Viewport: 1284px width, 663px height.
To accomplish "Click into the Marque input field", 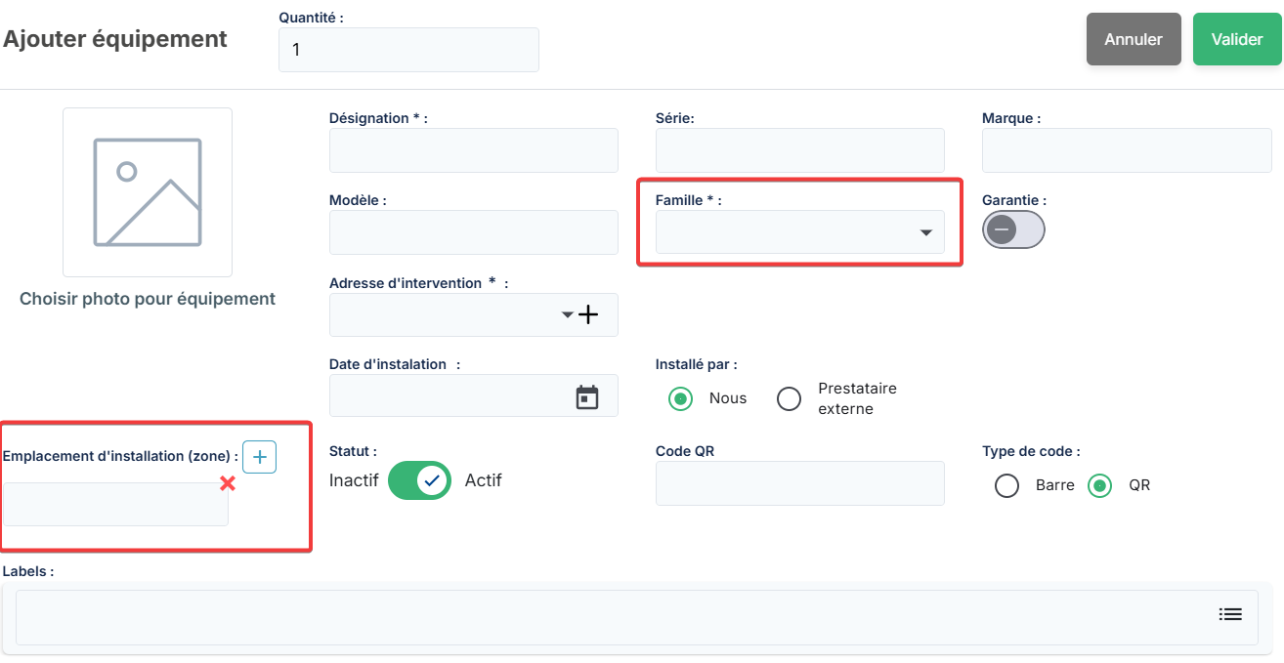I will [x=1126, y=150].
